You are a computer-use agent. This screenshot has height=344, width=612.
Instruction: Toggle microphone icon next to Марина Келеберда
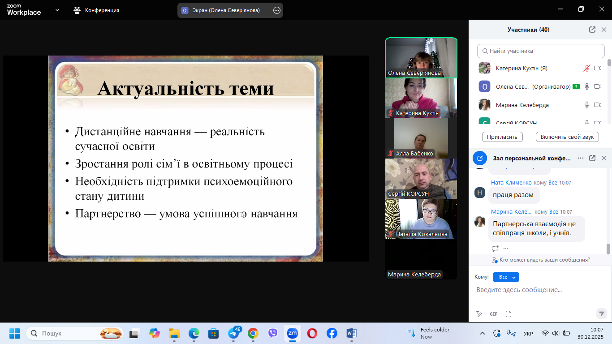586,105
